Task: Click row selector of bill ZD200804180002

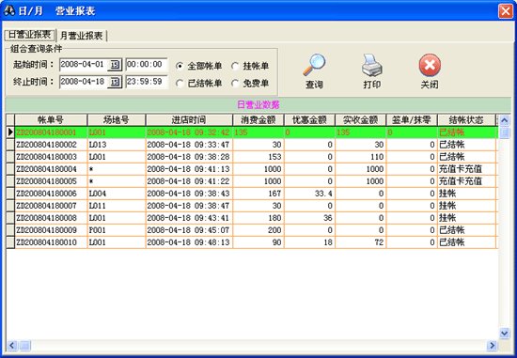Action: click(x=10, y=145)
